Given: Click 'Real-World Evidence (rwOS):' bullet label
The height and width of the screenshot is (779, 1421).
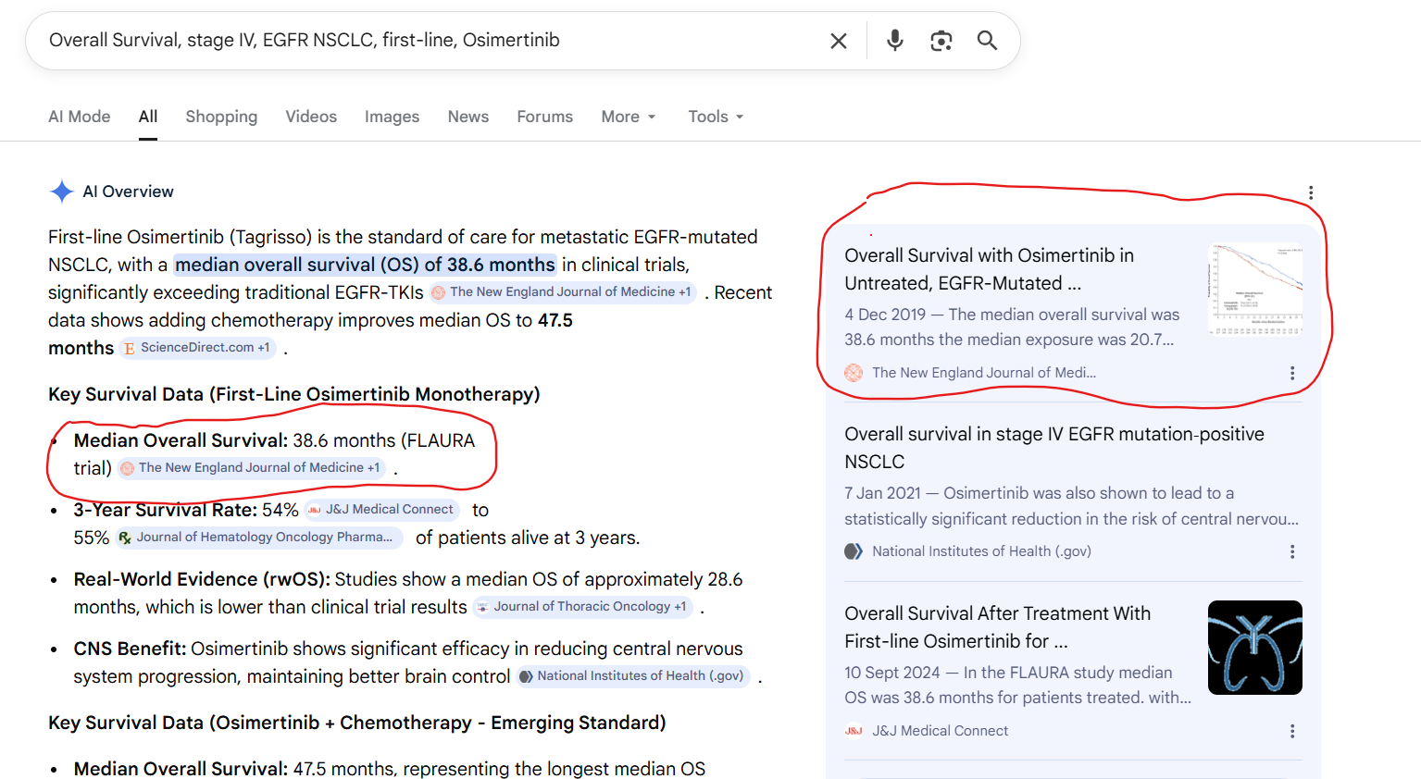Looking at the screenshot, I should point(202,579).
